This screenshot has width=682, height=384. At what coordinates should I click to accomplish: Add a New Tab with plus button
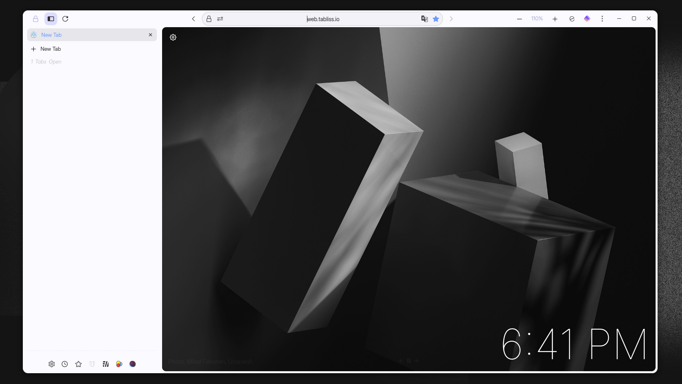34,49
